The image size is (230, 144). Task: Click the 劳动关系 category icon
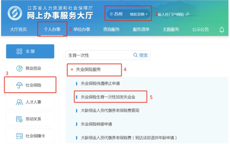(19, 119)
